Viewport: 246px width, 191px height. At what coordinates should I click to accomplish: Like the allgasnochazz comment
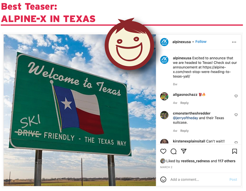236,96
